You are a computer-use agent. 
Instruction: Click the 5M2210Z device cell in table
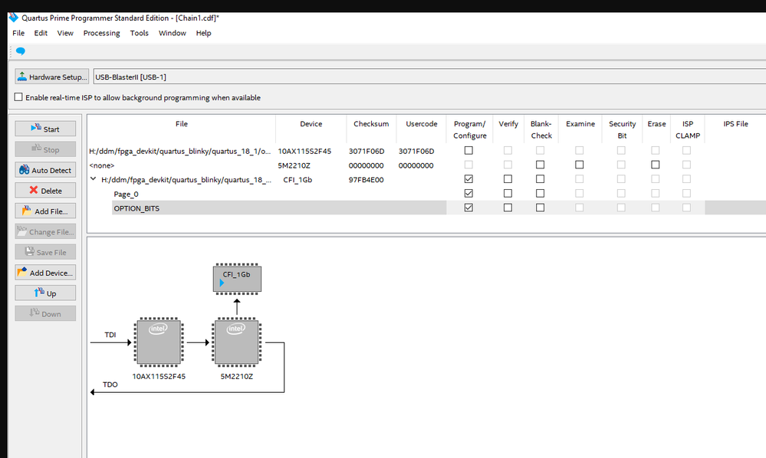pos(294,165)
